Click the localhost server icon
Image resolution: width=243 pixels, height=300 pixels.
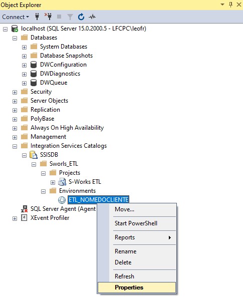point(15,29)
